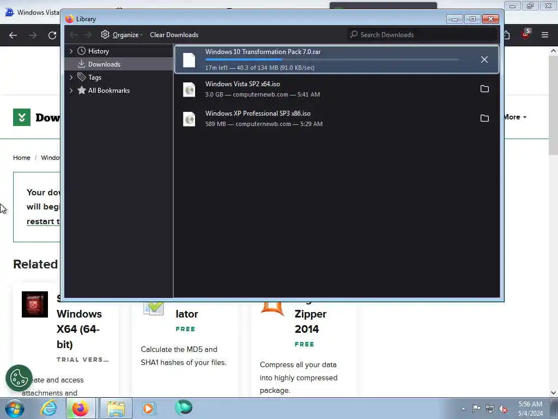This screenshot has width=558, height=419.
Task: Click the green download site logo
Action: 22,117
